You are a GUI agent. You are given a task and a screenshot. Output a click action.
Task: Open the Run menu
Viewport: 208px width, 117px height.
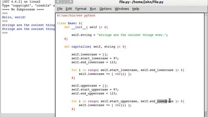pyautogui.click(x=93, y=9)
